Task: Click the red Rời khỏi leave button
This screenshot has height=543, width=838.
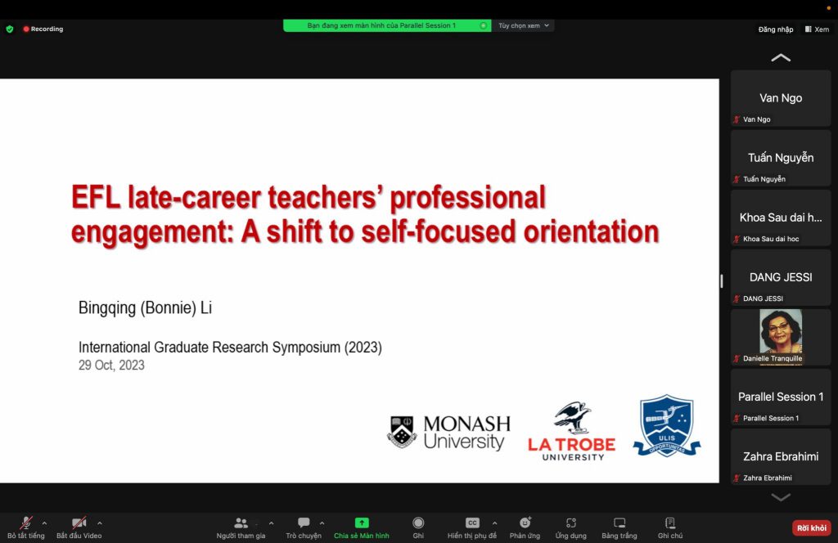Action: [811, 528]
